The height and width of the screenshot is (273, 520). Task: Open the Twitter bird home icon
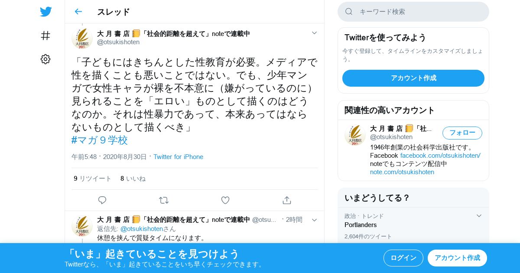45,12
